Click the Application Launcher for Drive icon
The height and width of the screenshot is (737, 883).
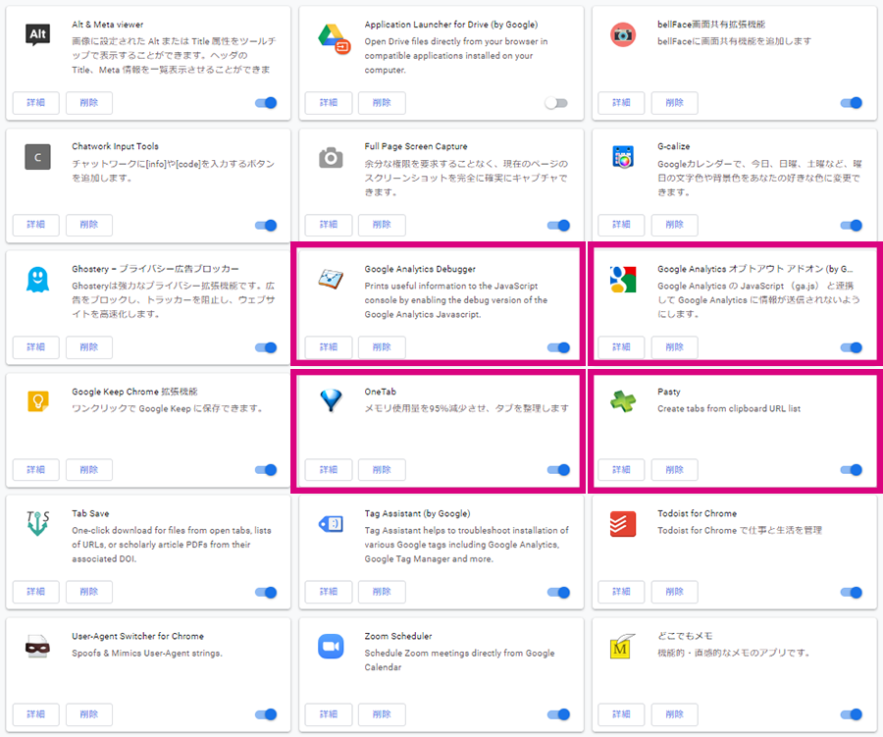334,39
